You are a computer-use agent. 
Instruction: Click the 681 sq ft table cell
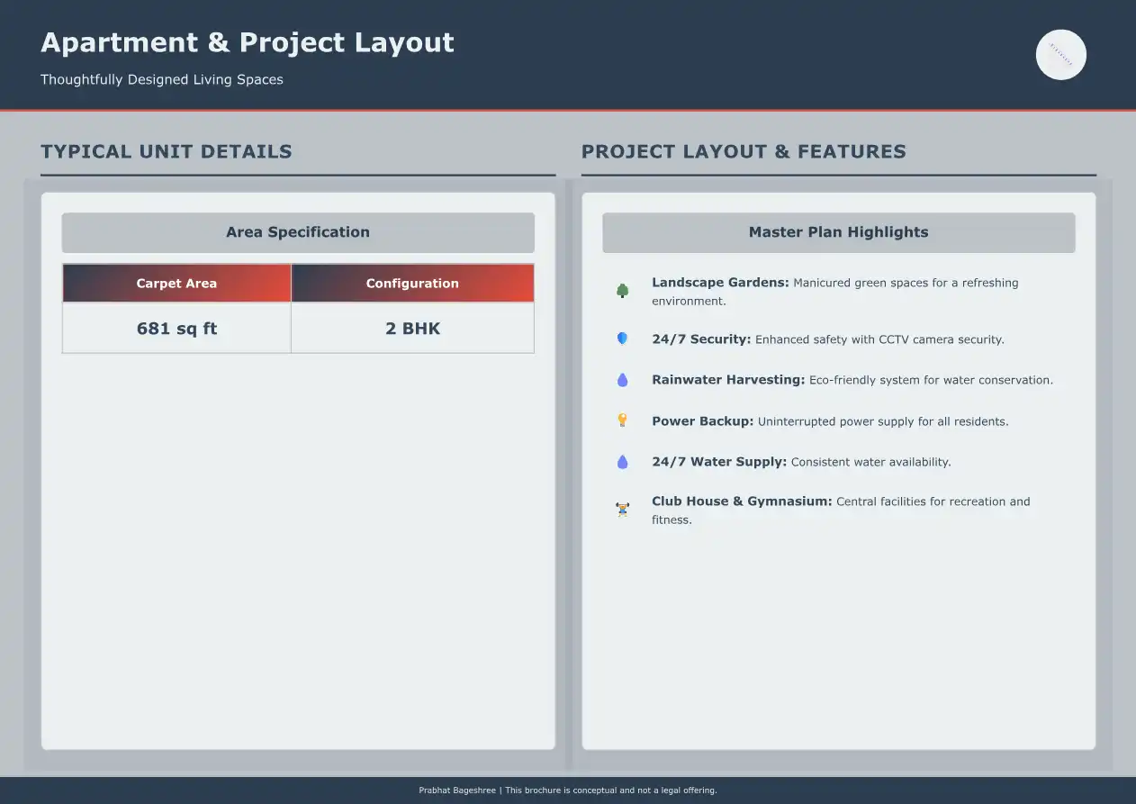click(176, 329)
